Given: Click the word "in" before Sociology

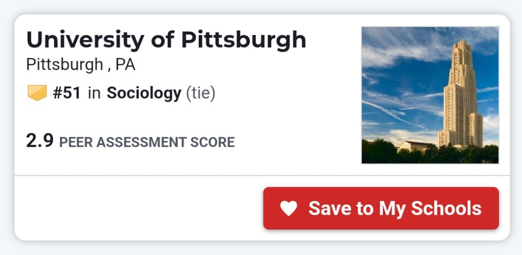Looking at the screenshot, I should click(94, 93).
